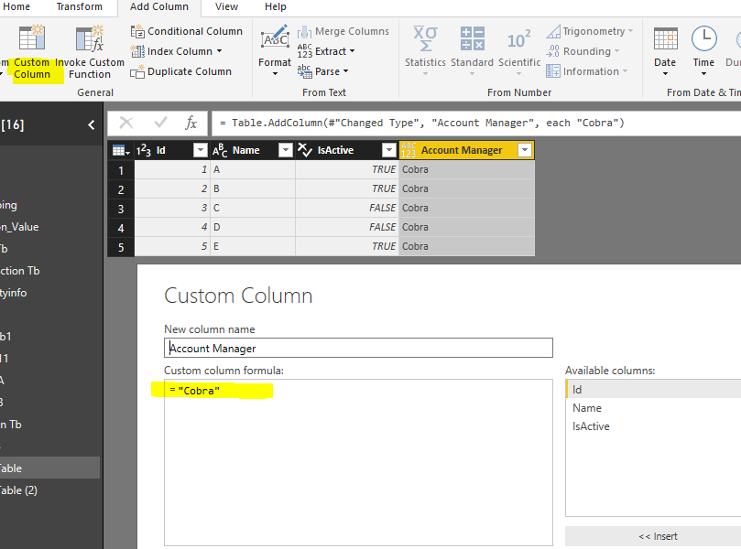Select the 'n Tb' query in sidebar
The width and height of the screenshot is (741, 549).
coord(49,425)
